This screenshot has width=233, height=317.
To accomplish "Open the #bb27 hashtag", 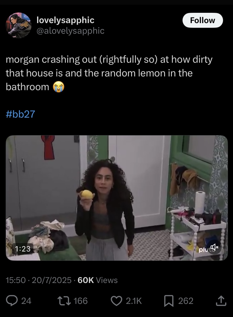I will (x=20, y=114).
